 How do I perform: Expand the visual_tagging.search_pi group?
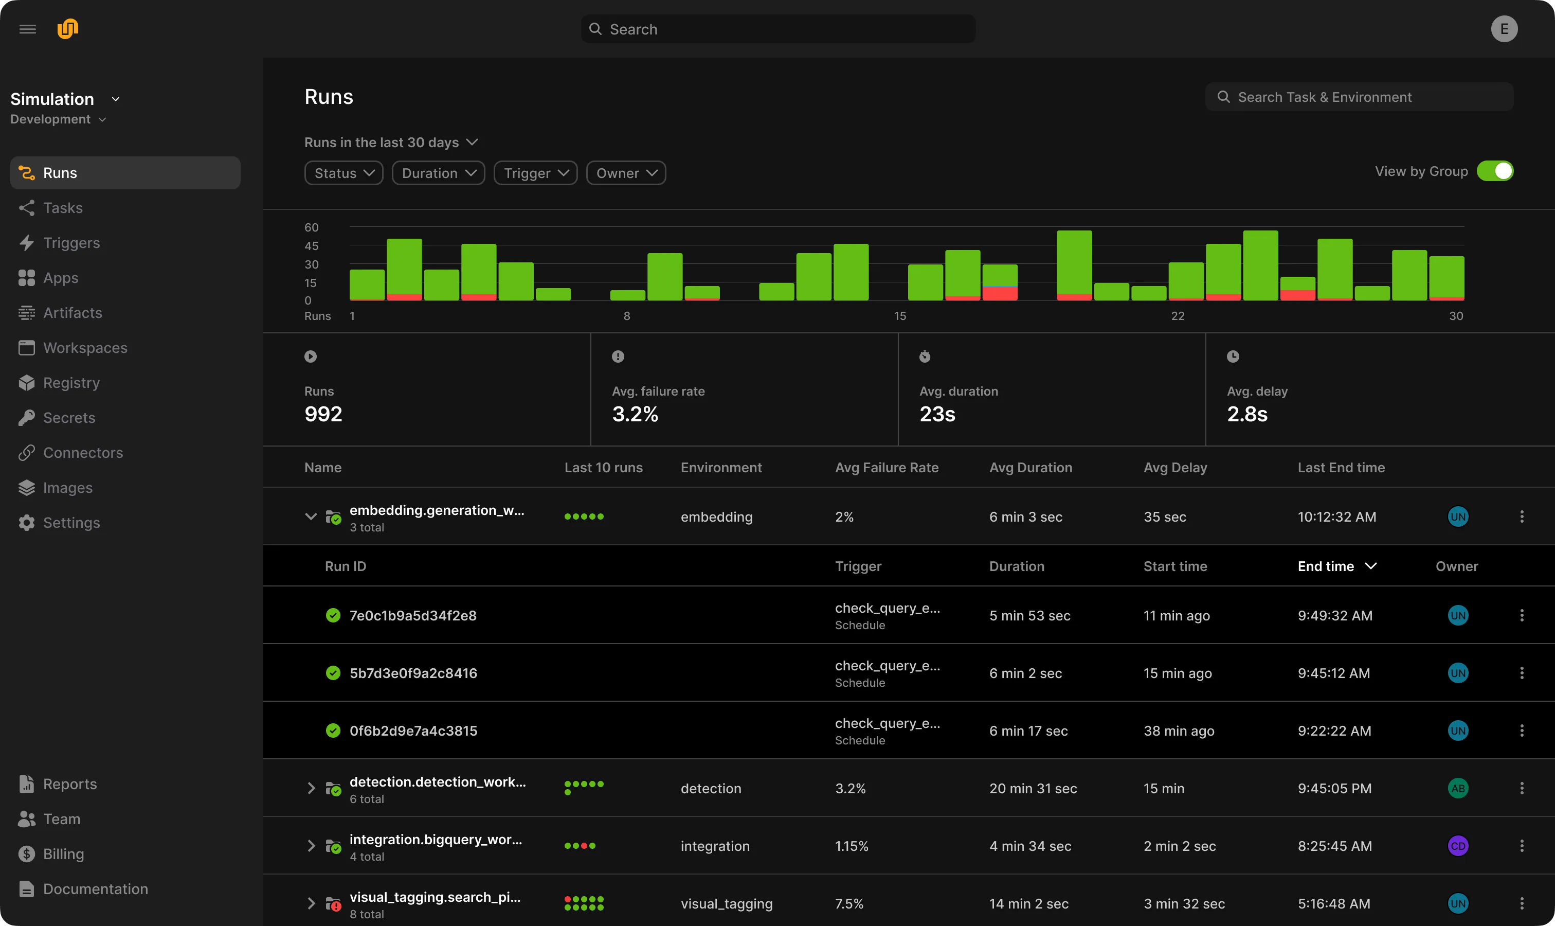coord(311,904)
